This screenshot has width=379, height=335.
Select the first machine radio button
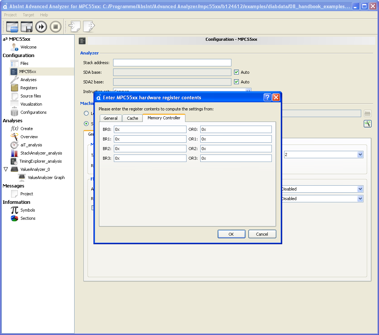pos(86,113)
